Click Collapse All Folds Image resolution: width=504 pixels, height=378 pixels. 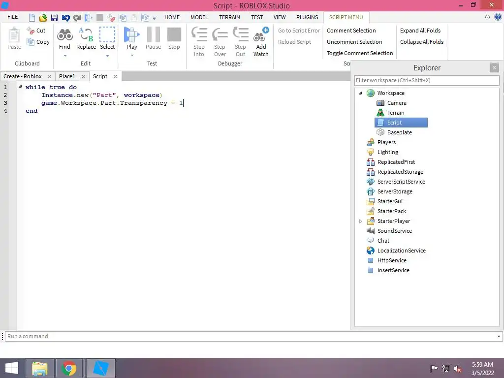tap(422, 42)
